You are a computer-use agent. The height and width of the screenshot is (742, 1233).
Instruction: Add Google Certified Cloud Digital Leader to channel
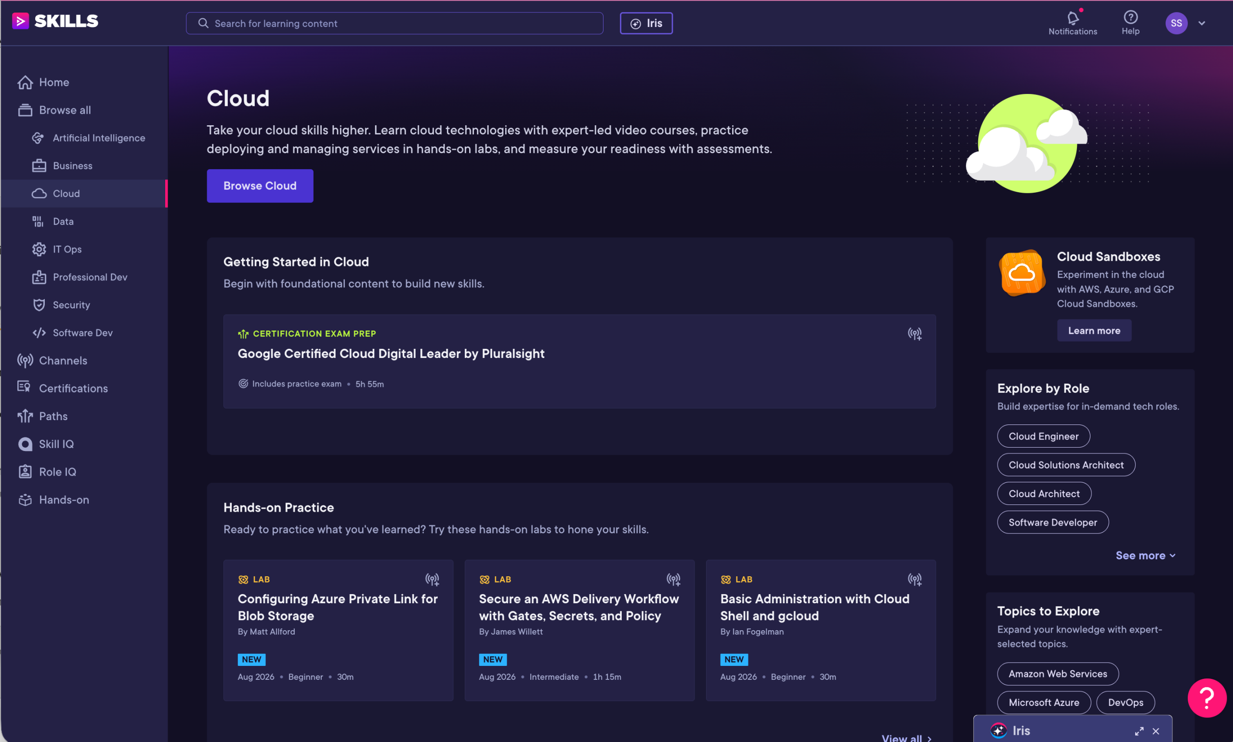click(x=915, y=333)
